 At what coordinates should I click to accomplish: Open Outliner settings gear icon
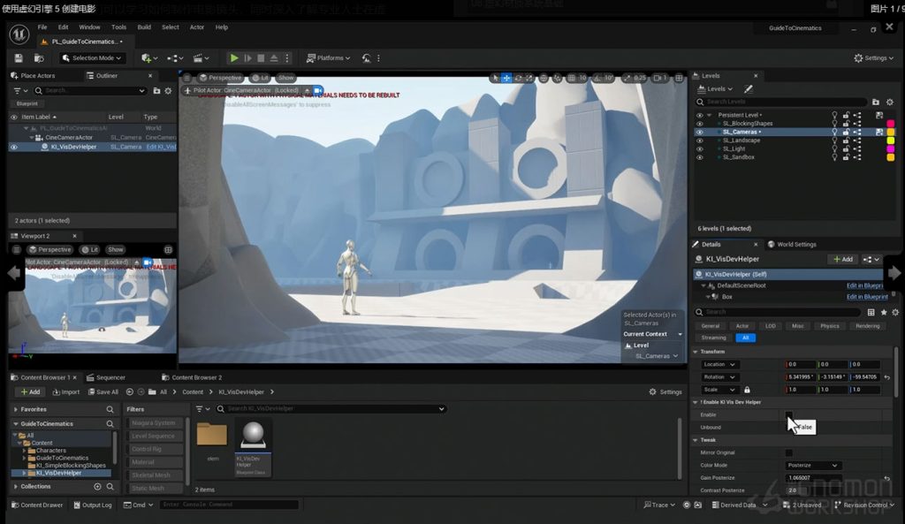tap(169, 91)
